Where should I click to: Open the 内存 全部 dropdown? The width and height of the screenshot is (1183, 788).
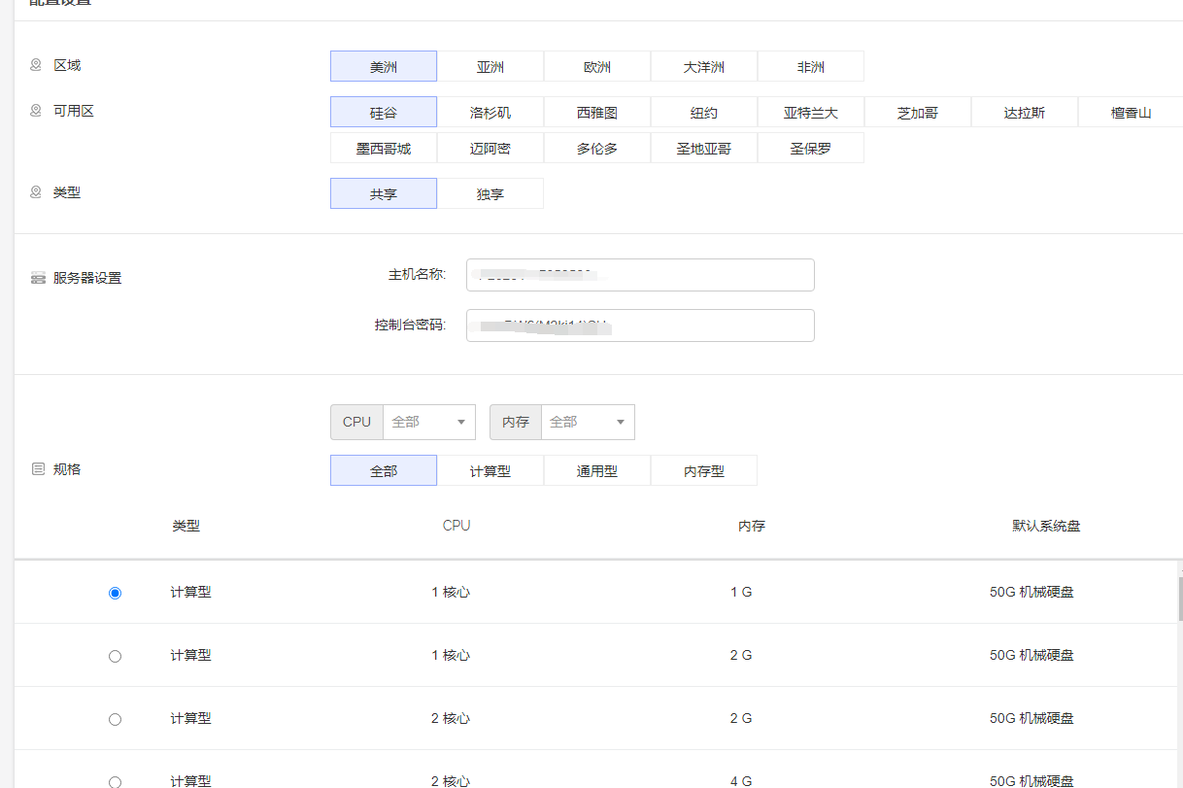tap(588, 422)
